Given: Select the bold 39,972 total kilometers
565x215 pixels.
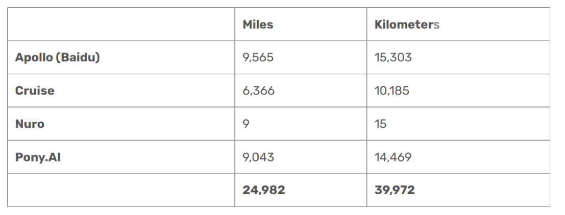Looking at the screenshot, I should 394,190.
